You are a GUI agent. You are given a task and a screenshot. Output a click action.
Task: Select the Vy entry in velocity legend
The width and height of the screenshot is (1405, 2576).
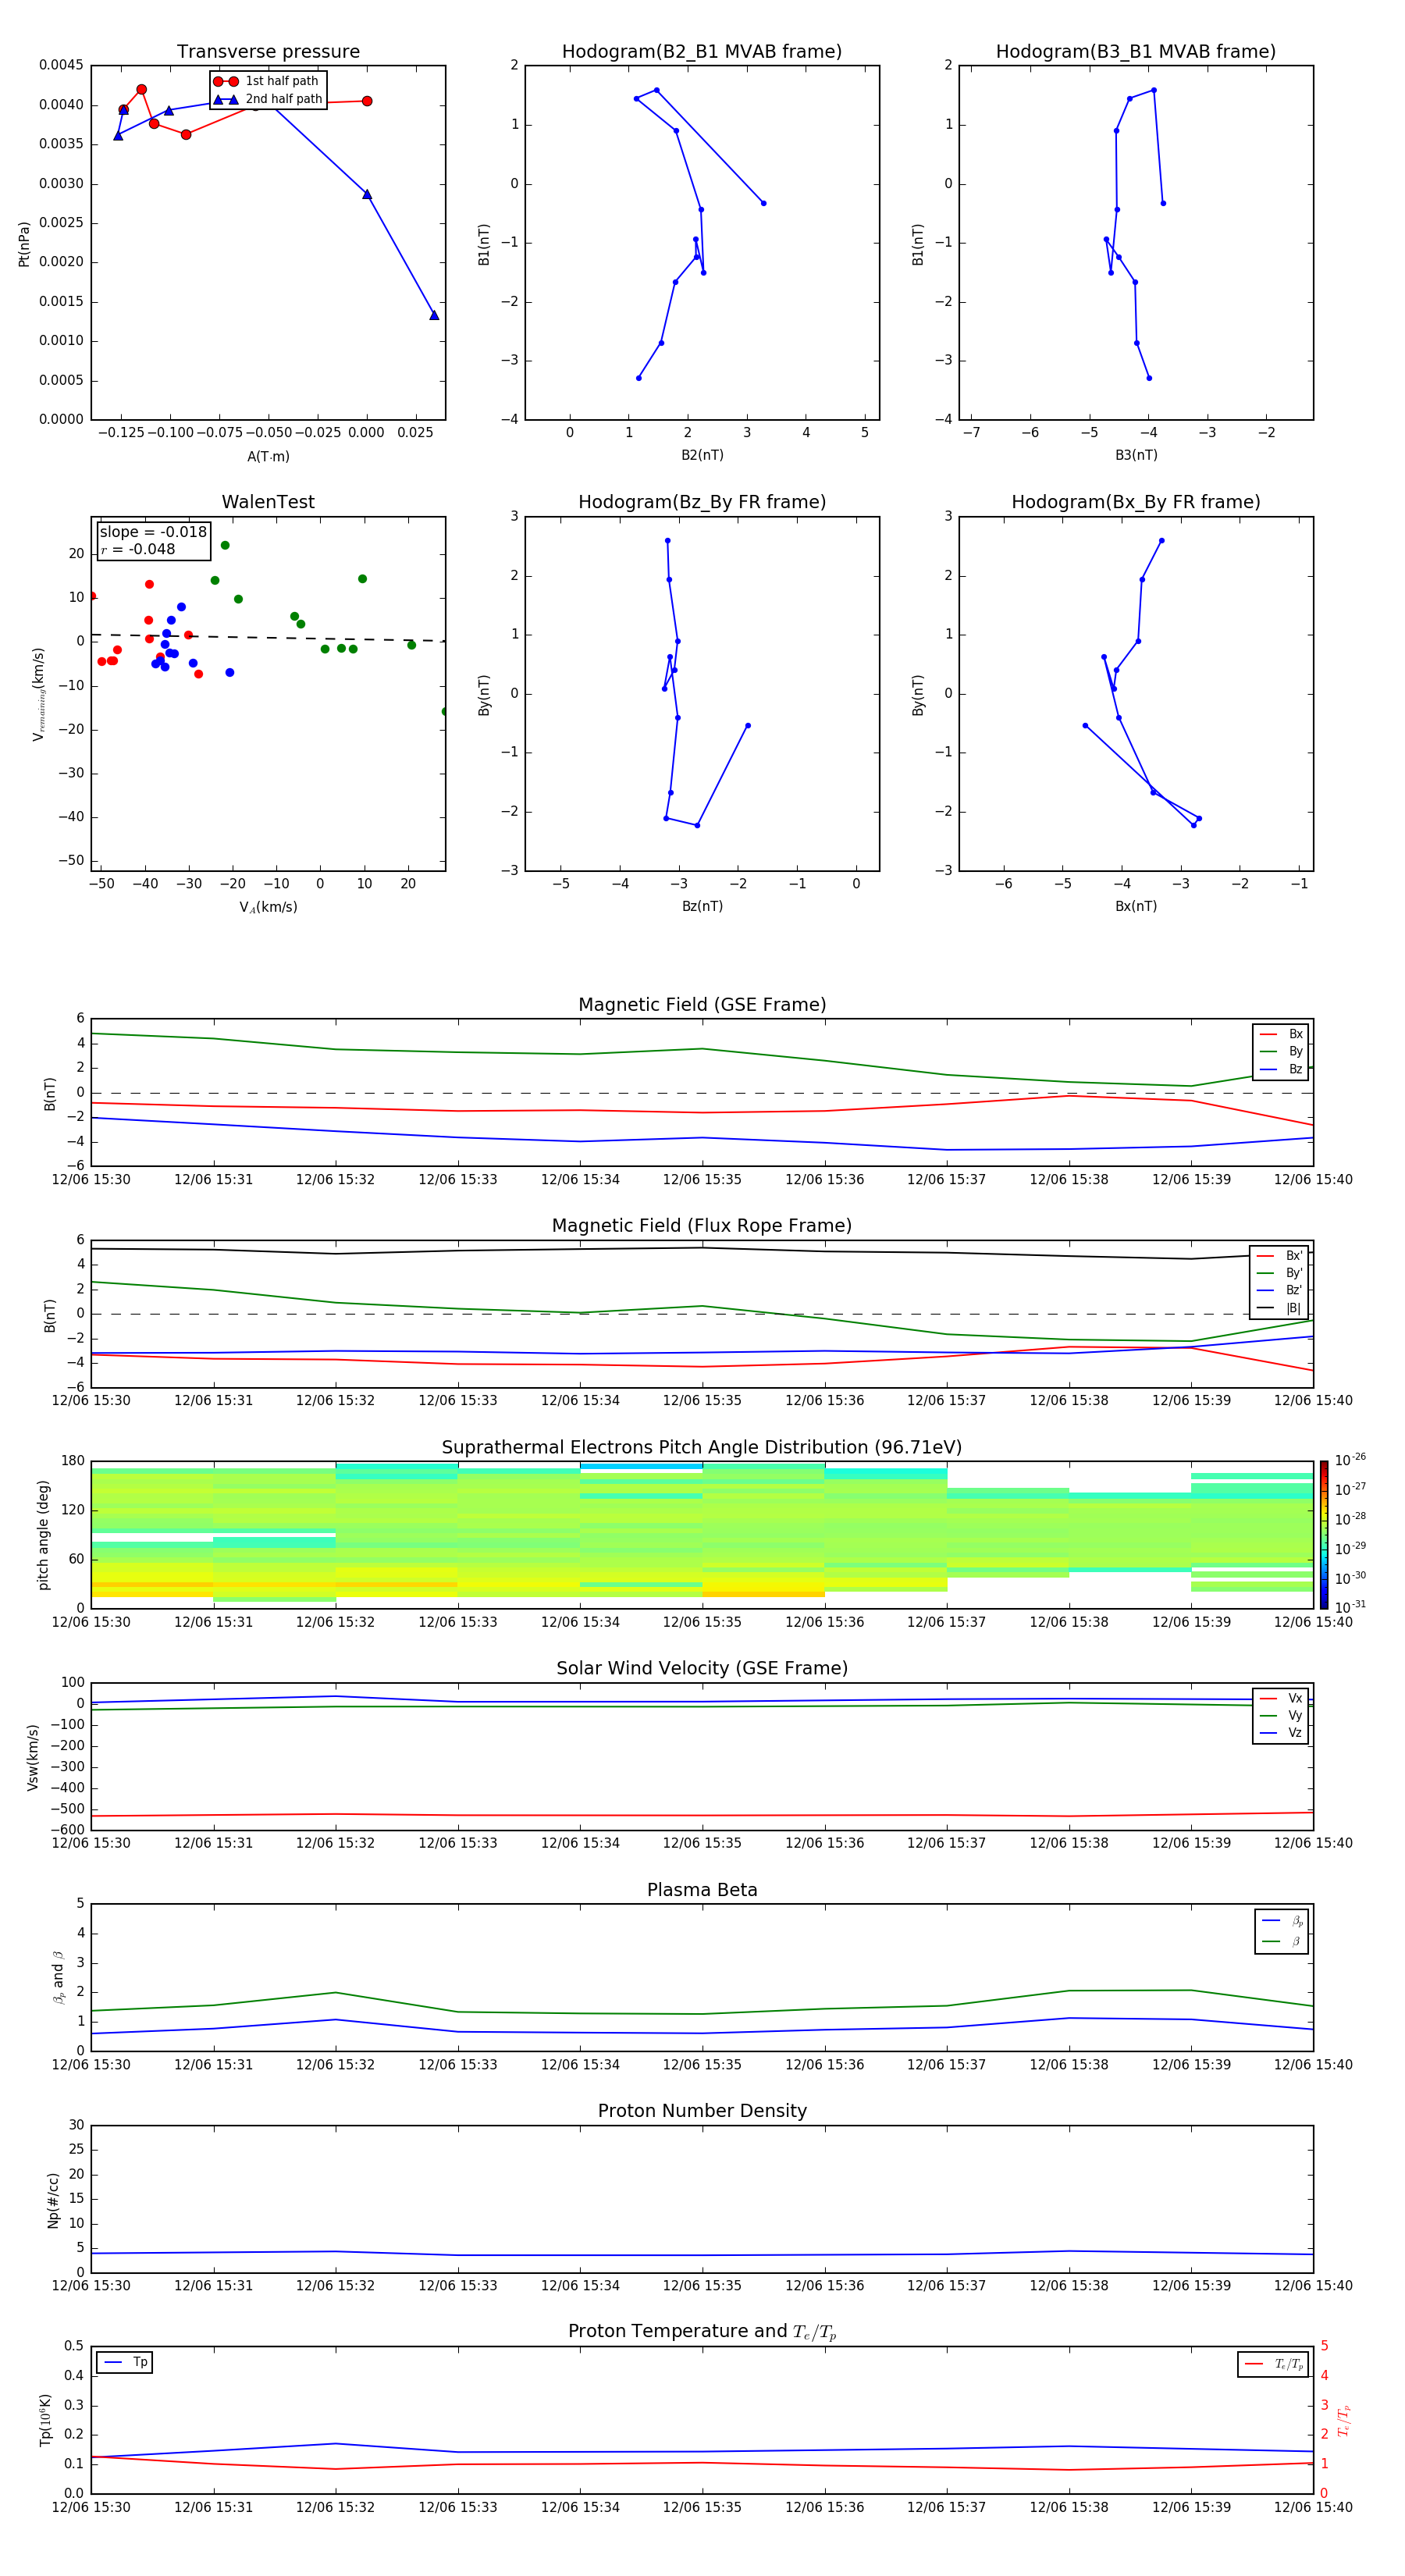point(1281,1715)
